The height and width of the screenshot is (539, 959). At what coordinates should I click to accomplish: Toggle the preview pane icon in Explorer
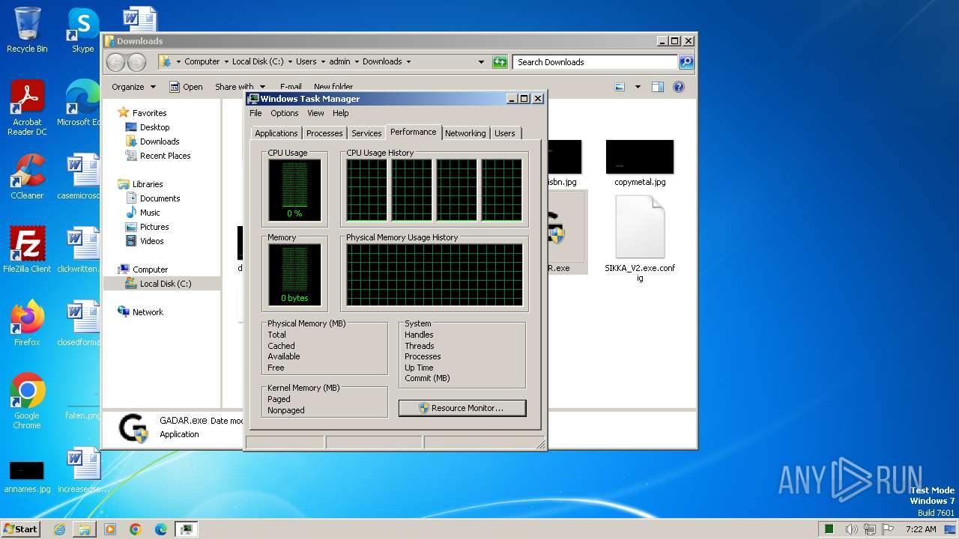point(657,87)
